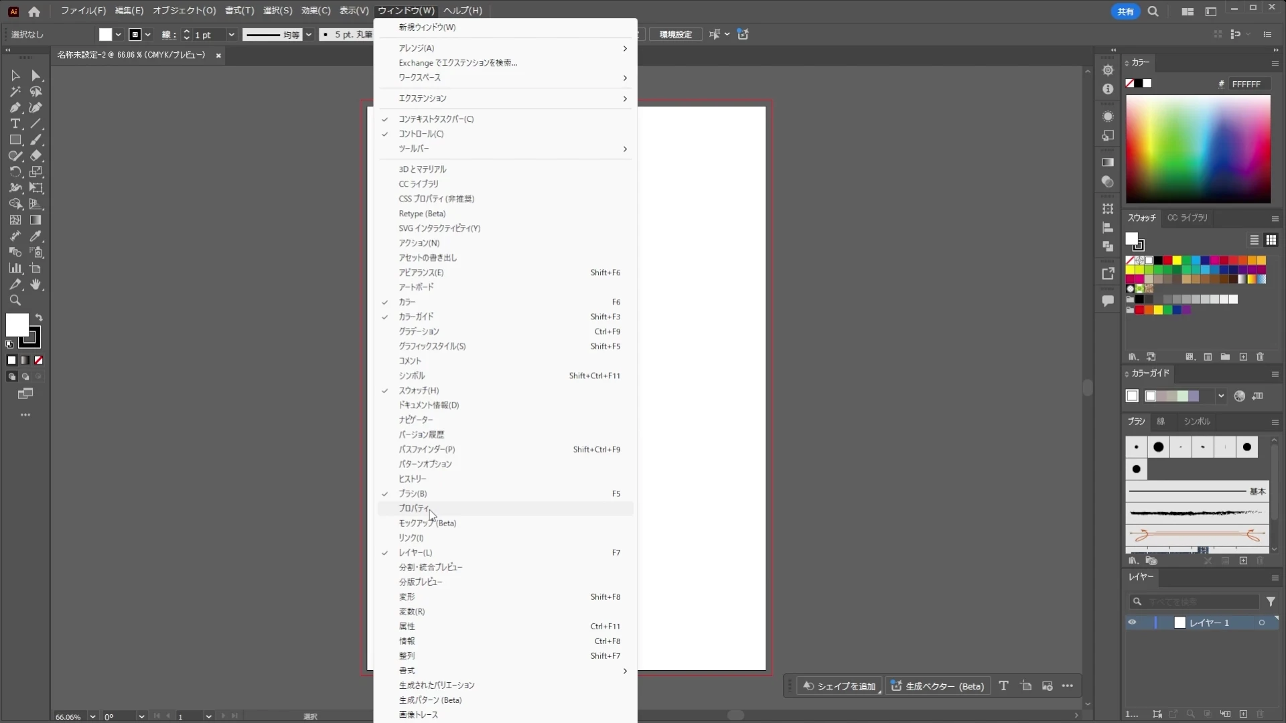Toggle visibility eye of レイヤー 1
The width and height of the screenshot is (1286, 723).
(1132, 623)
